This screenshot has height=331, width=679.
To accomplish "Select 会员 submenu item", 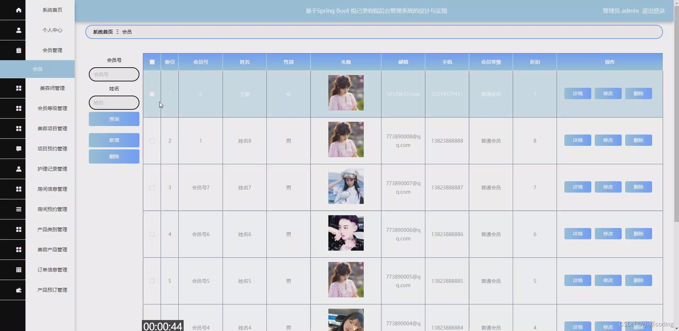I will click(38, 69).
